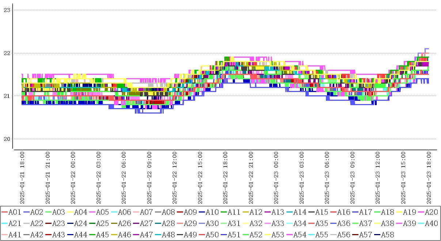Click the A10 legend label

coord(212,212)
